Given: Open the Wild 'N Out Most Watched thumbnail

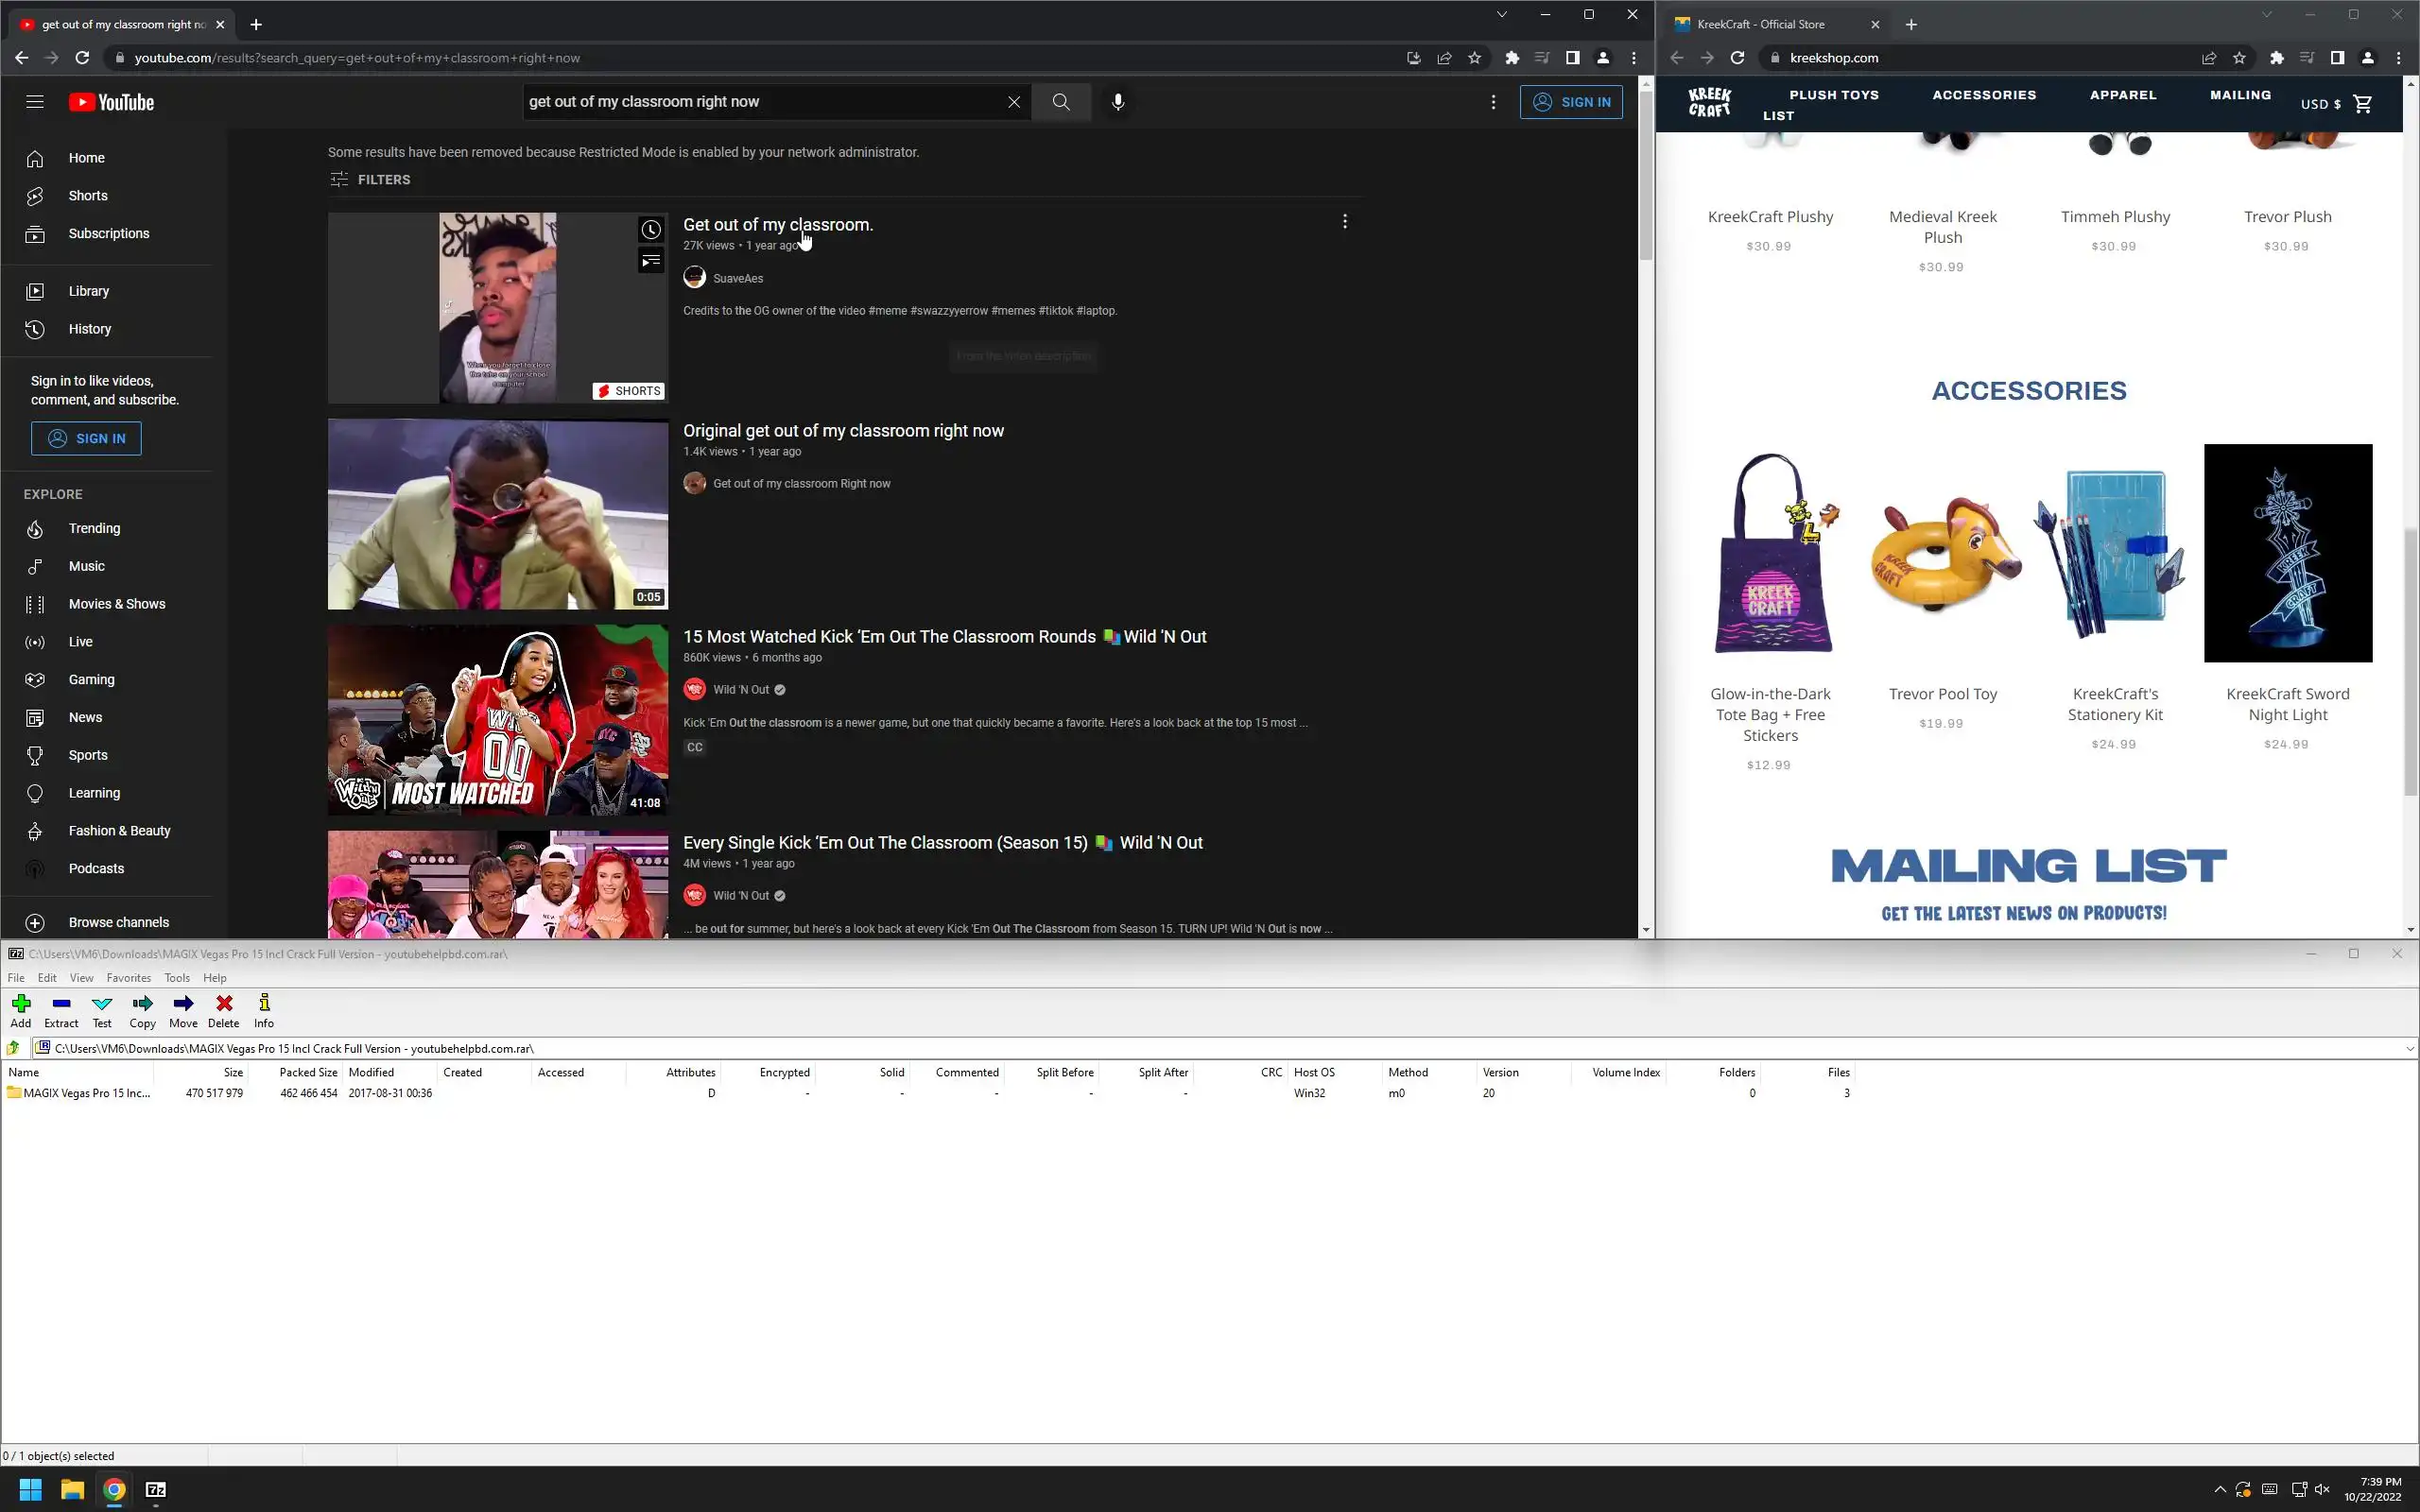Looking at the screenshot, I should pyautogui.click(x=498, y=720).
